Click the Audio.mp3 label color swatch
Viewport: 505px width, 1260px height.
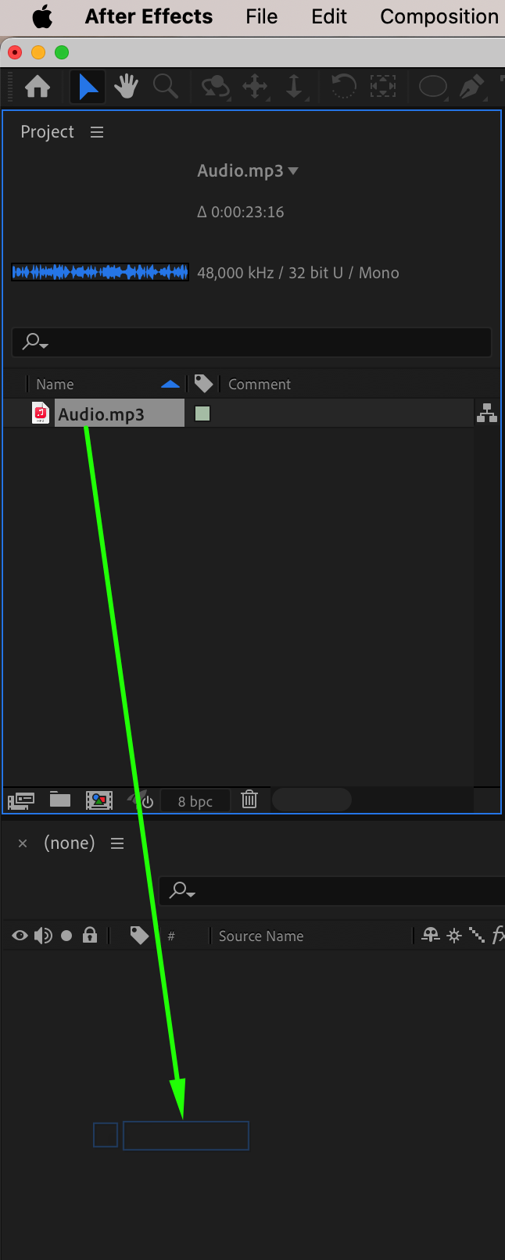(x=202, y=413)
